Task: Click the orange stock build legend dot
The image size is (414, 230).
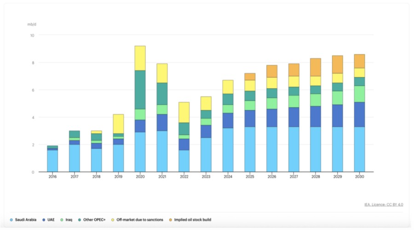Action: pyautogui.click(x=171, y=220)
